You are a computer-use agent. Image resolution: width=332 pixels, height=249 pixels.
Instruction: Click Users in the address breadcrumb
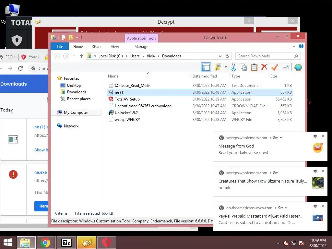coord(135,56)
